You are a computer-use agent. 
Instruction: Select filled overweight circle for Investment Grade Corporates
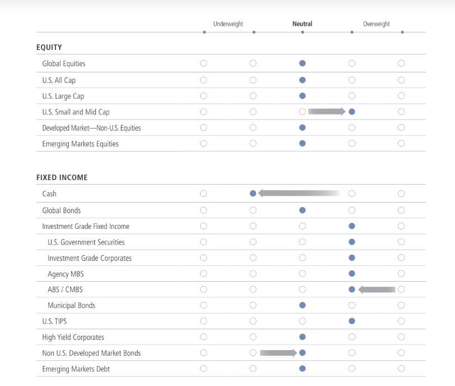pos(352,258)
